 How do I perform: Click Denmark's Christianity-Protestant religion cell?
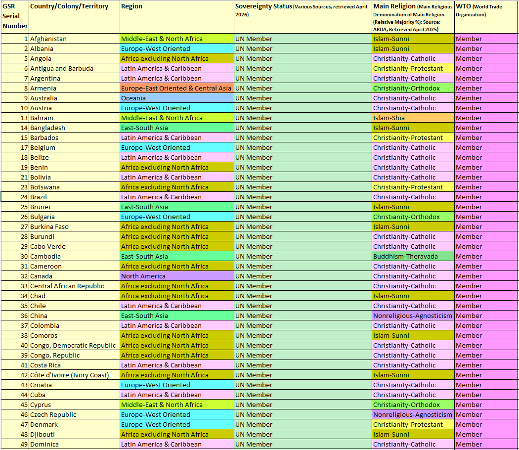point(413,424)
